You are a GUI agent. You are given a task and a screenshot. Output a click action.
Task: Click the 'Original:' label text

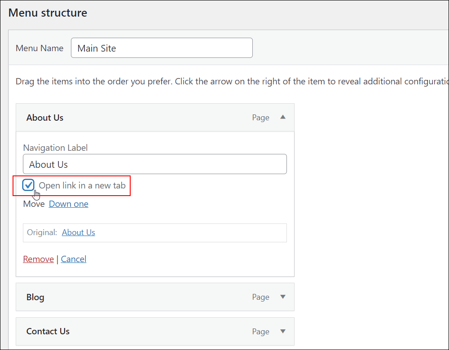[42, 232]
